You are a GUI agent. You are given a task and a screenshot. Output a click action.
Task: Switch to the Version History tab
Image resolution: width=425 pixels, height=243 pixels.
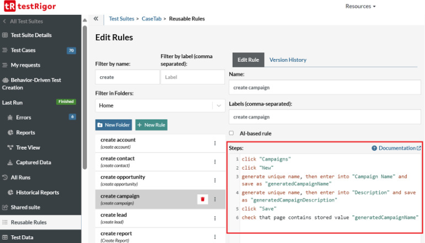[288, 60]
